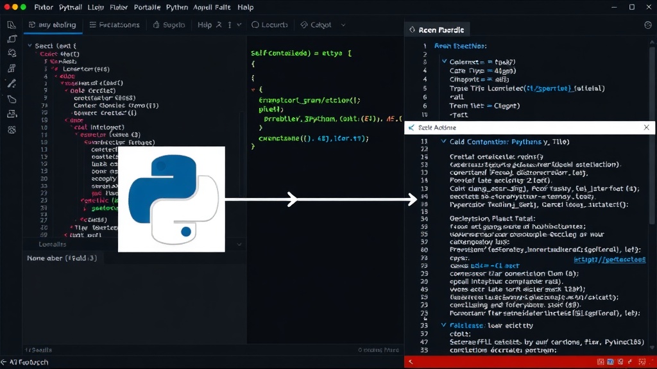Viewport: 657px width, 369px height.
Task: Click the Locurcb circle icon
Action: [255, 25]
